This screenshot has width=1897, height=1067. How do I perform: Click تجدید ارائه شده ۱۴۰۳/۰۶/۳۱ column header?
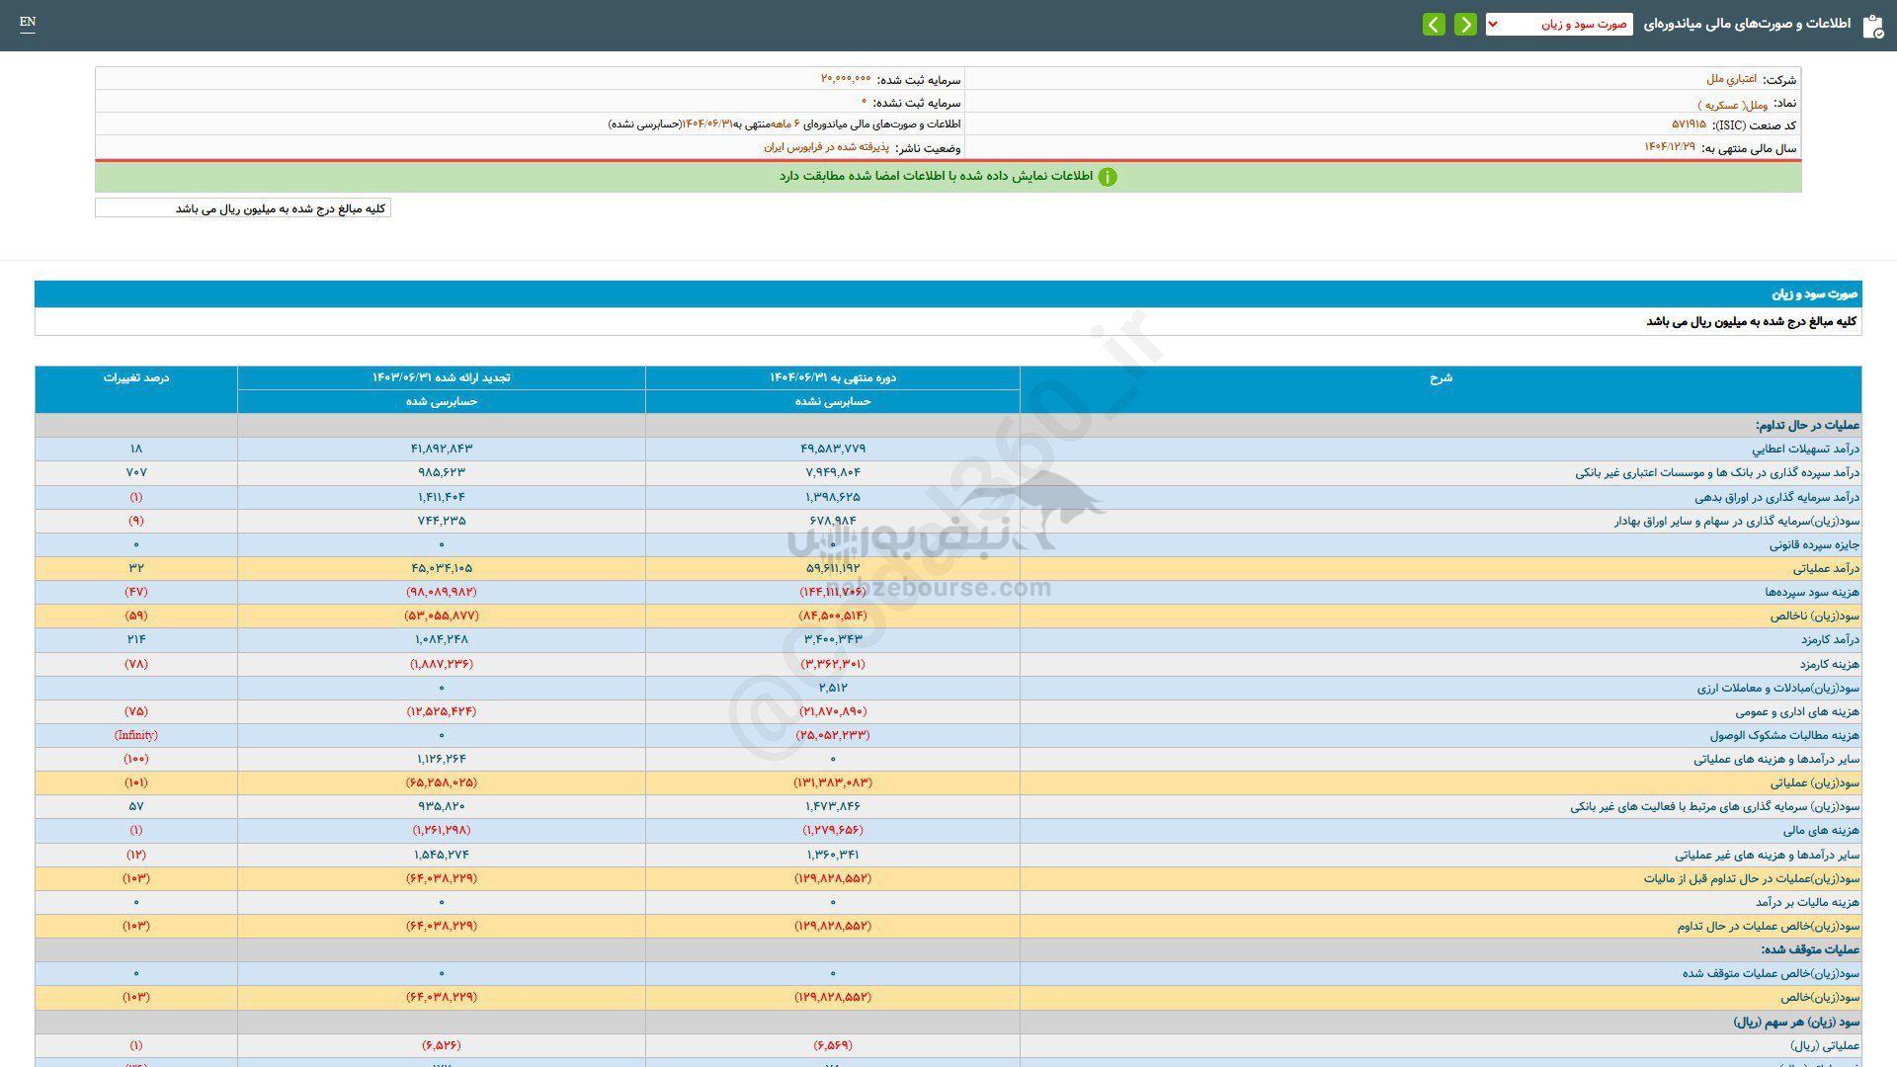point(441,377)
